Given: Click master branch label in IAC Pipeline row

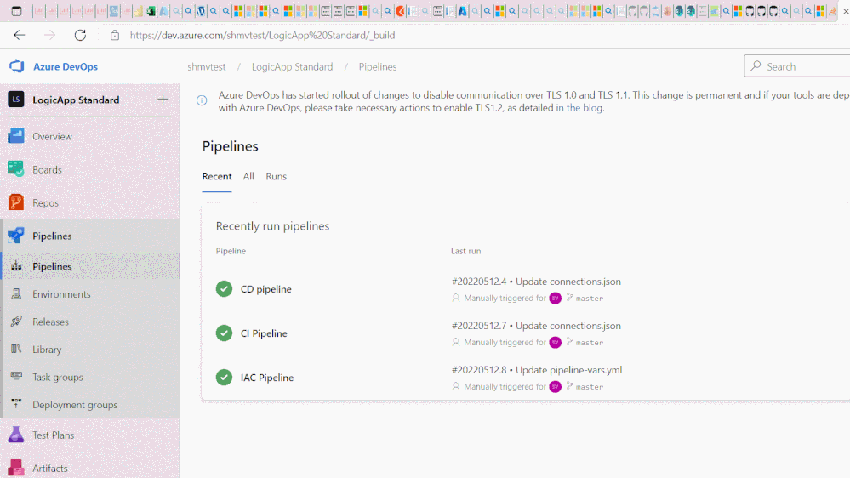Looking at the screenshot, I should tap(590, 387).
